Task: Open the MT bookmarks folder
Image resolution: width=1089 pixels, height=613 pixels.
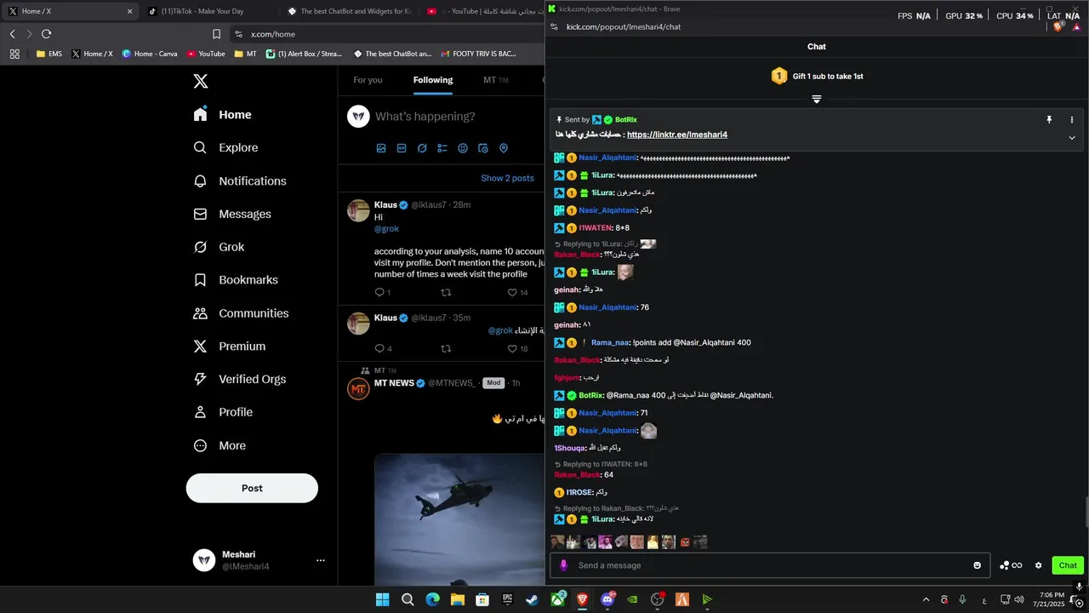Action: point(244,54)
